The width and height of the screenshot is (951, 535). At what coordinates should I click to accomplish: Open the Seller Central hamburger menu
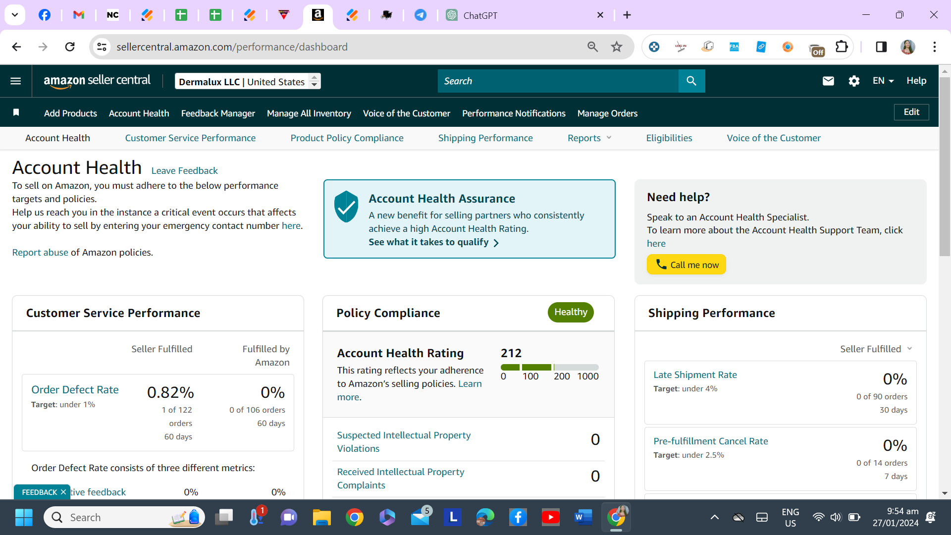(16, 81)
